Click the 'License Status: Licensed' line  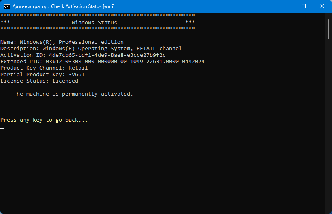click(39, 81)
